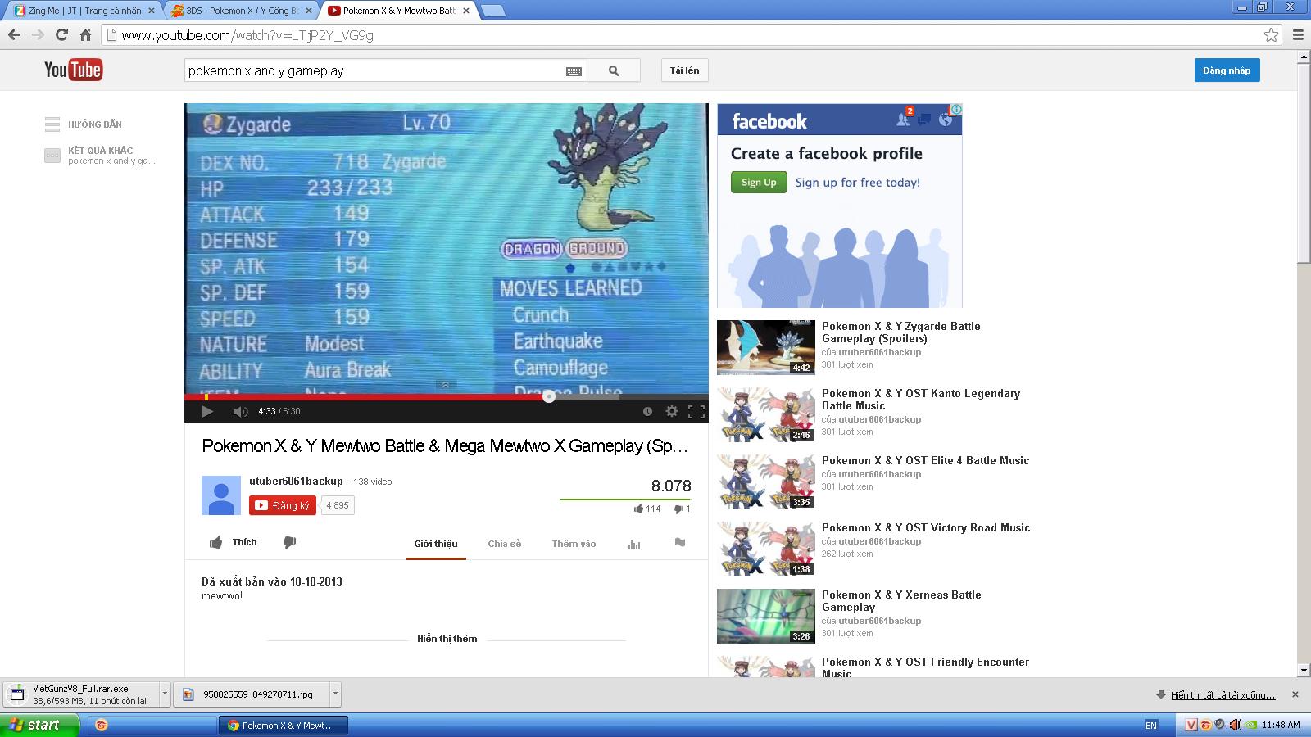
Task: Open a new browser tab
Action: (x=492, y=11)
